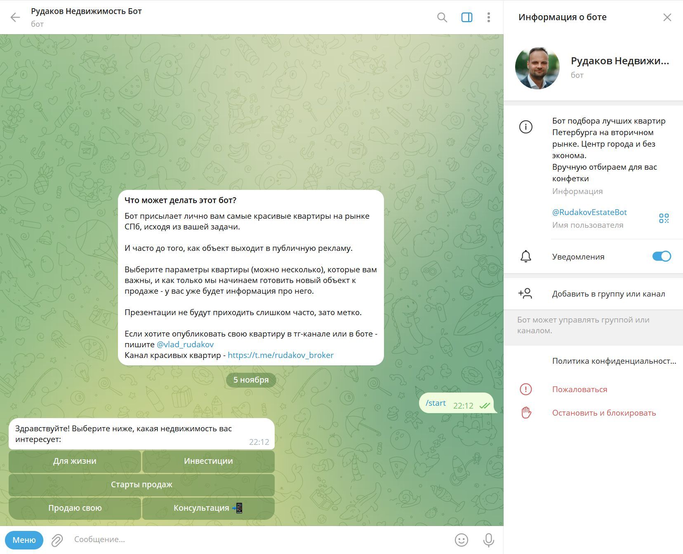Viewport: 683px width, 554px height.
Task: Choose the Инвестиции option
Action: pos(208,461)
